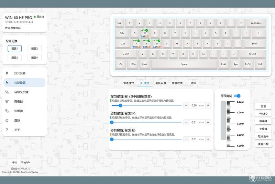Open the 高级键 advanced key icon
275x184 pixels.
[x=7, y=101]
